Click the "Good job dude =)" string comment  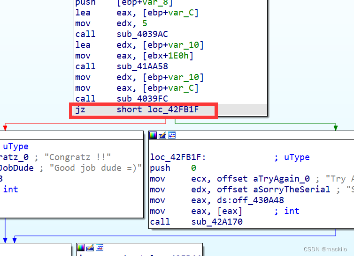click(x=95, y=168)
